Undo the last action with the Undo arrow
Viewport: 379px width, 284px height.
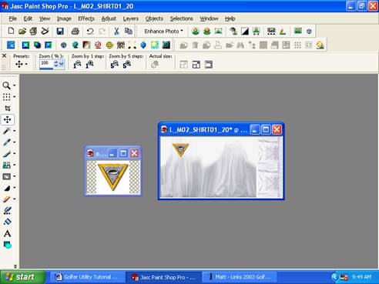click(90, 32)
